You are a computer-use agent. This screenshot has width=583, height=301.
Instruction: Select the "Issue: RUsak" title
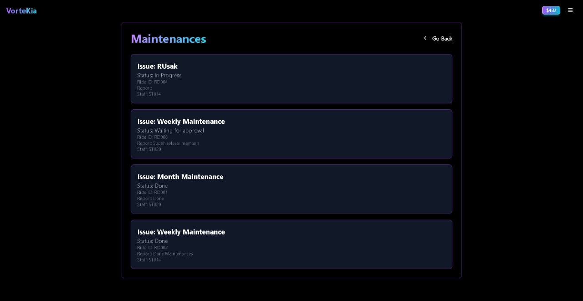pyautogui.click(x=158, y=66)
